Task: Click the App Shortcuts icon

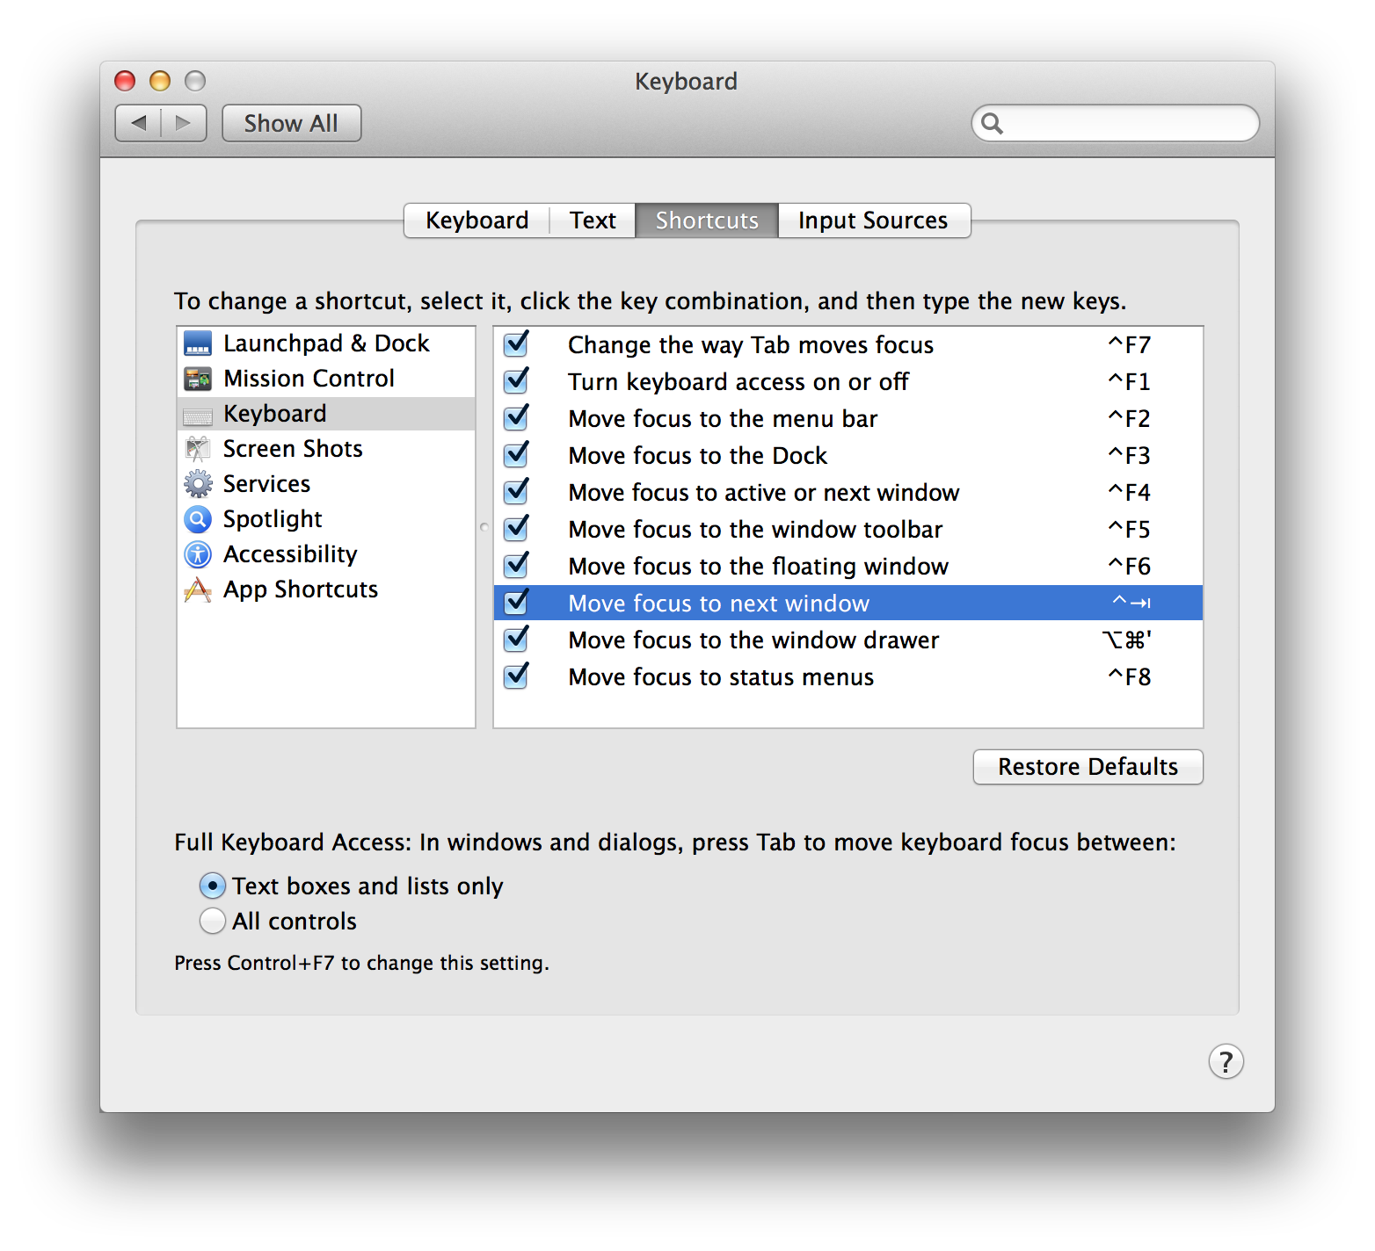Action: tap(198, 589)
